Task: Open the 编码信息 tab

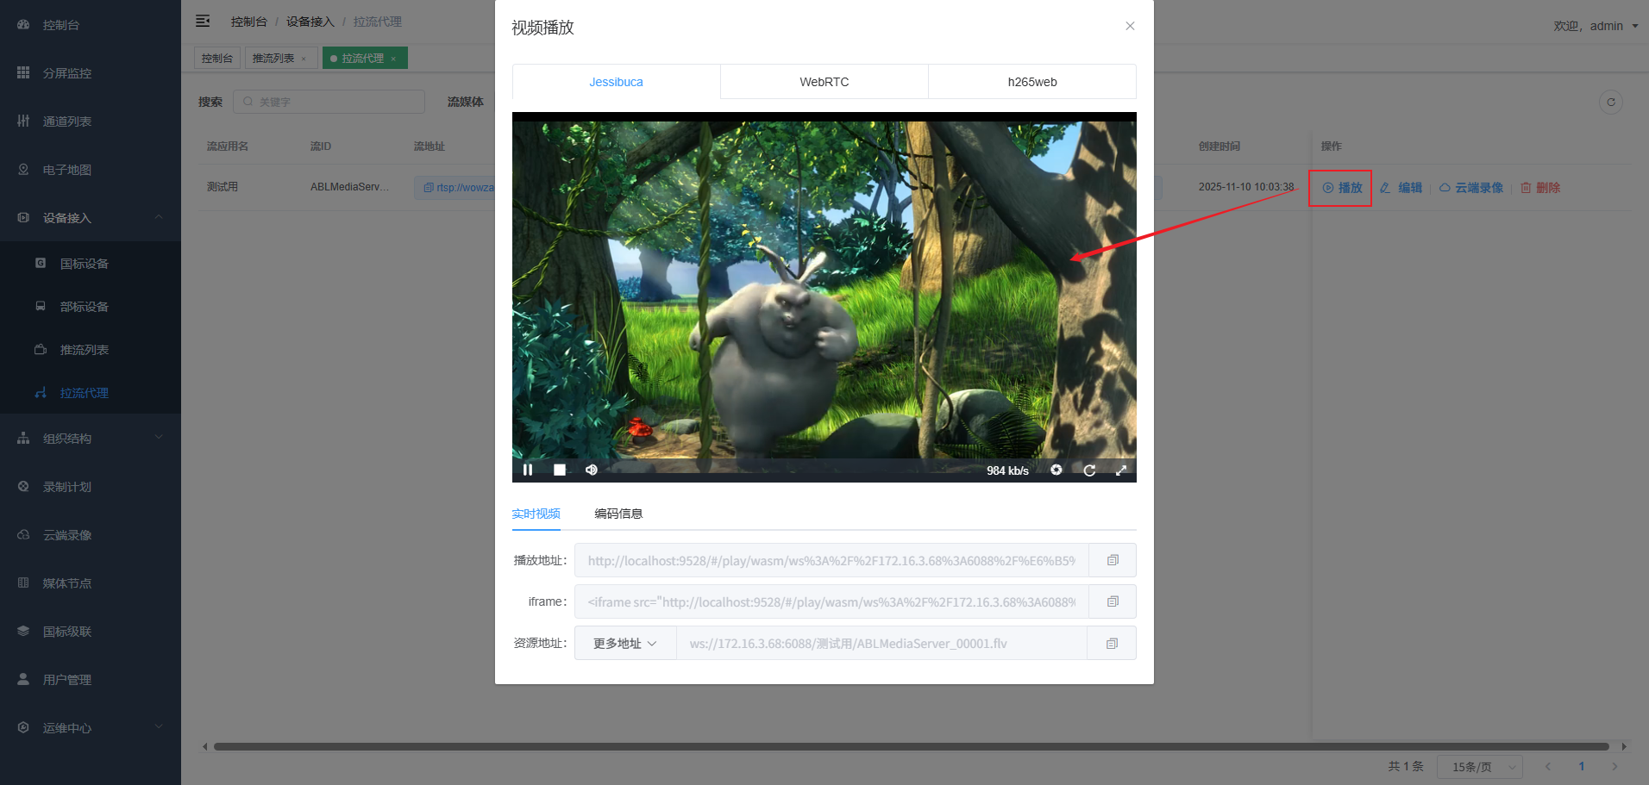Action: [618, 514]
